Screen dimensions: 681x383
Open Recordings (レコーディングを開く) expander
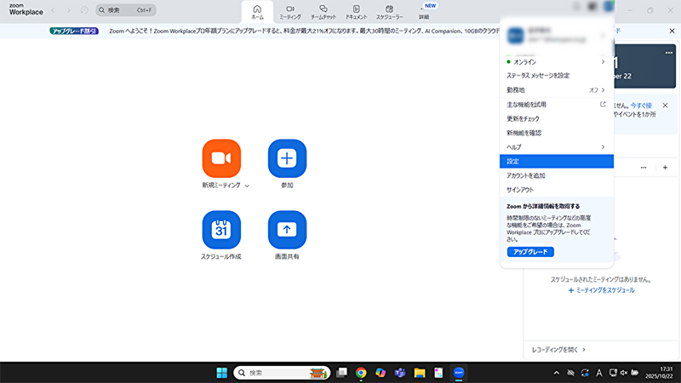click(559, 350)
